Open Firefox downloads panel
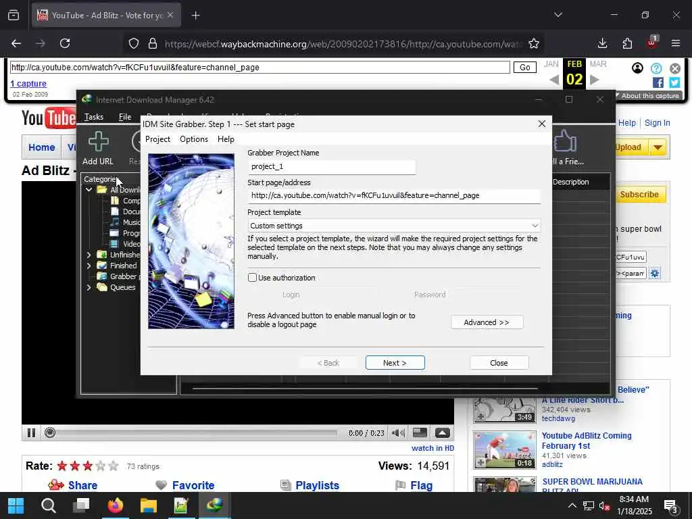Viewport: 692px width, 519px height. (x=602, y=43)
